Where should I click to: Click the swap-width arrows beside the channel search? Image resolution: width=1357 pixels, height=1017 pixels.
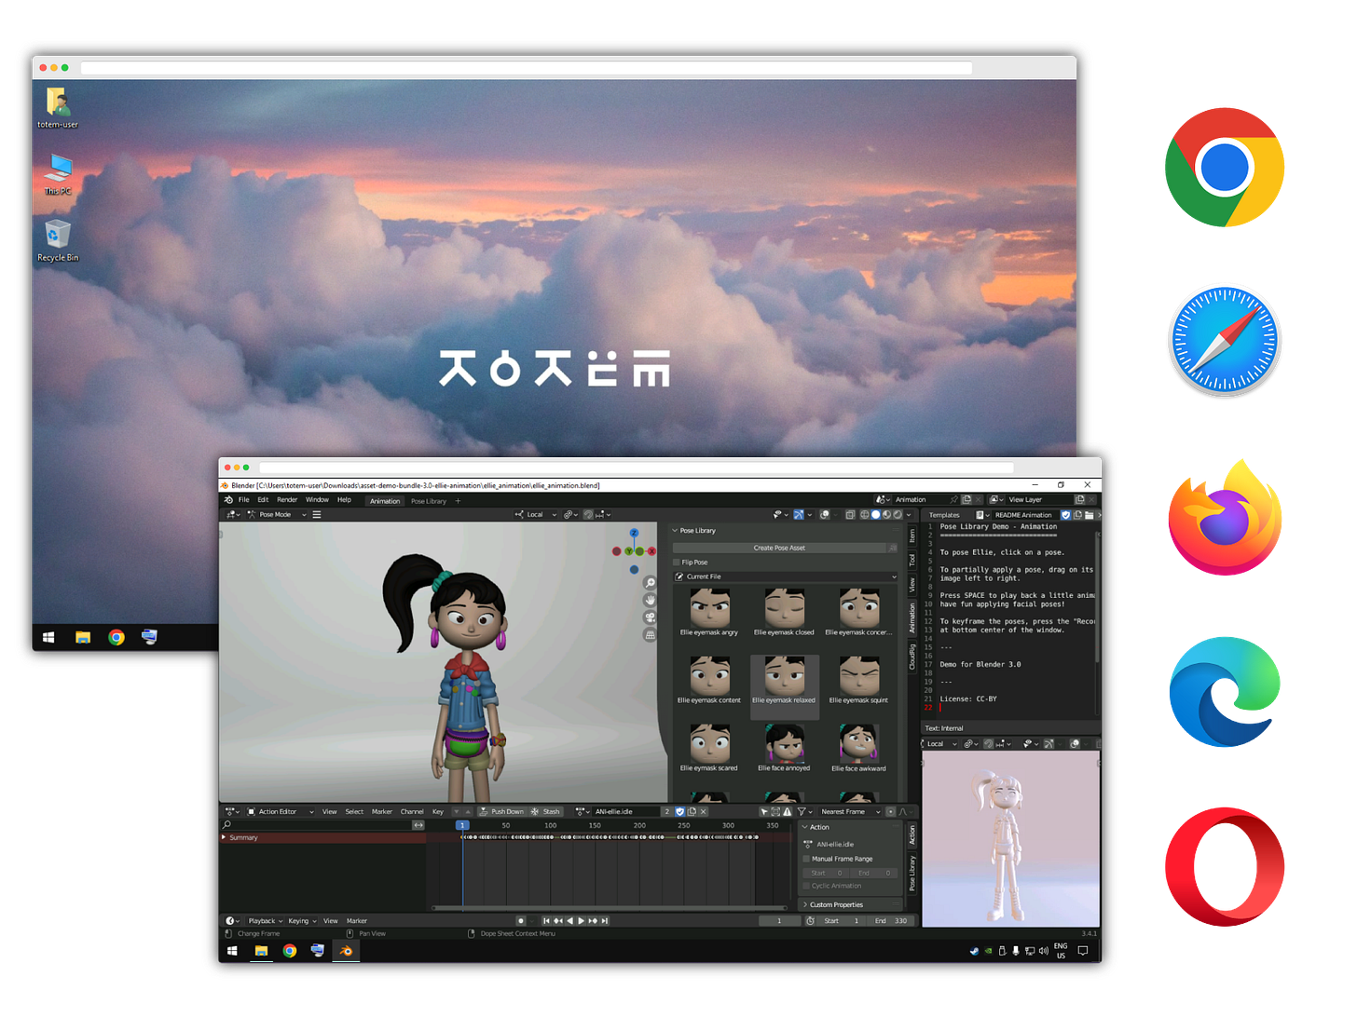[x=418, y=825]
